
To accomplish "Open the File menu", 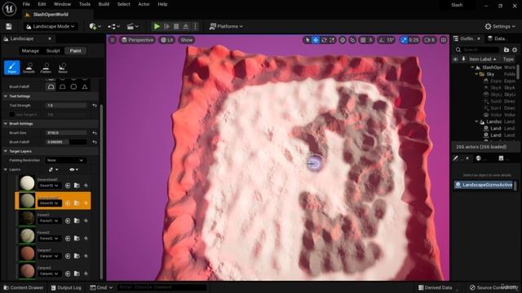I will [x=26, y=4].
